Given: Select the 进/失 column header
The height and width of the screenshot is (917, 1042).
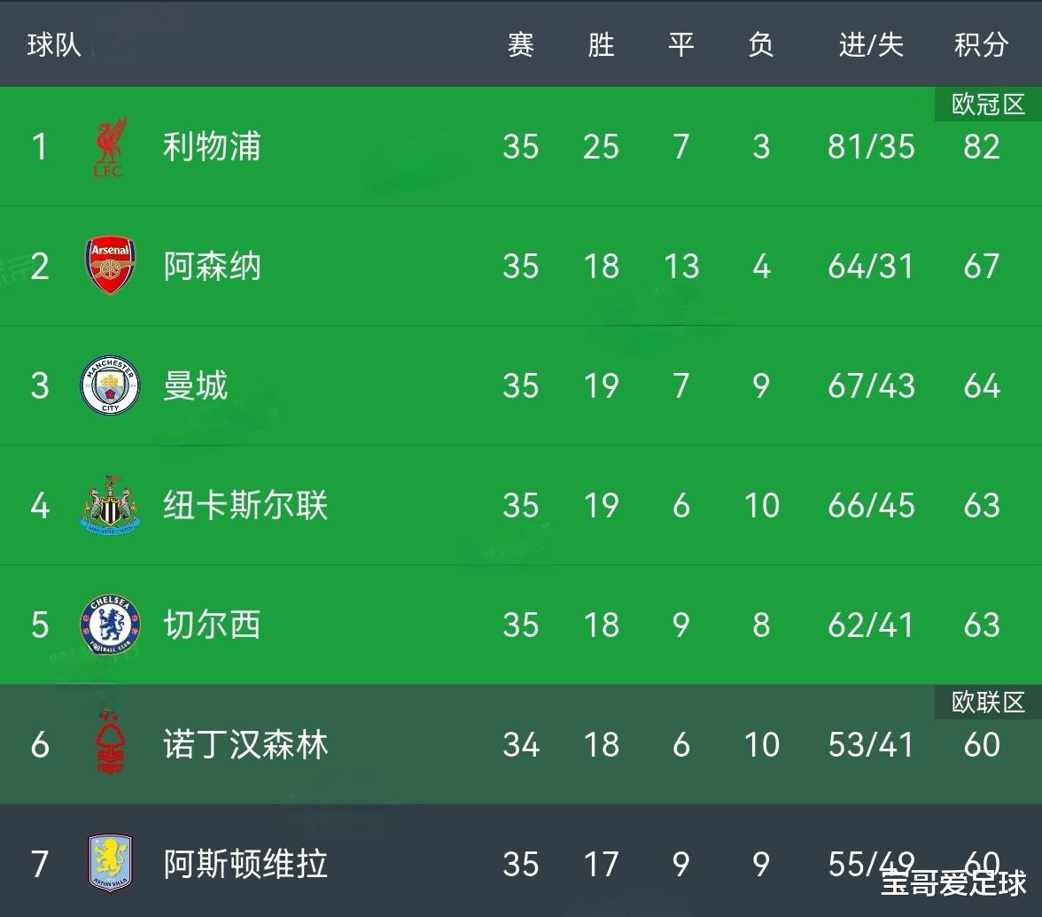Looking at the screenshot, I should click(870, 45).
